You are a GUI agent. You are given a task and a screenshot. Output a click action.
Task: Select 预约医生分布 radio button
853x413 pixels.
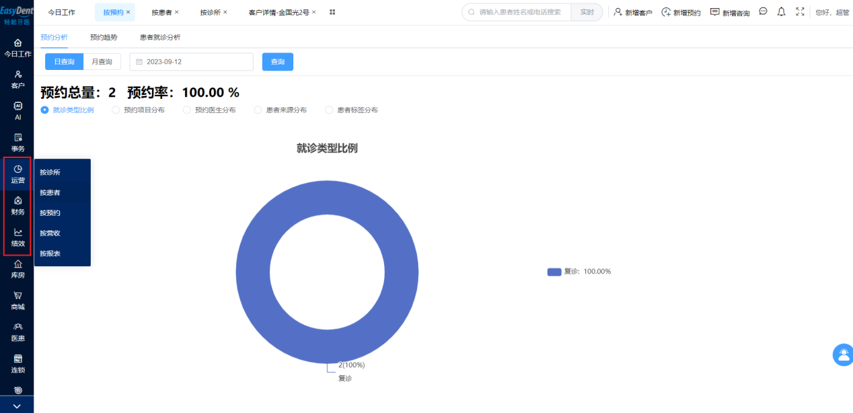click(187, 110)
